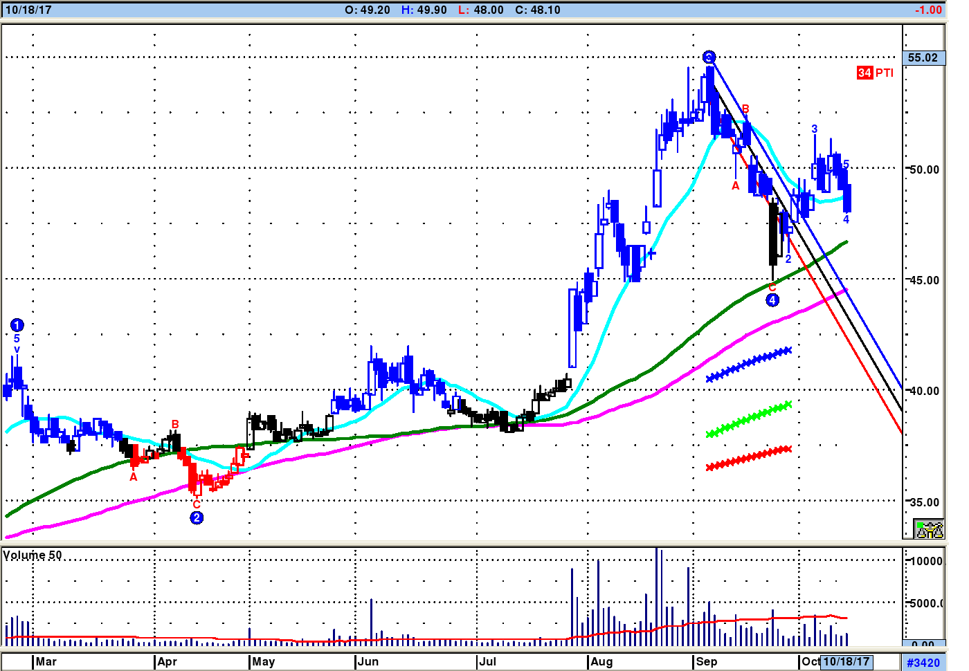The height and width of the screenshot is (671, 969).
Task: Click the closing price C: 48.10 in header
Action: pos(538,10)
